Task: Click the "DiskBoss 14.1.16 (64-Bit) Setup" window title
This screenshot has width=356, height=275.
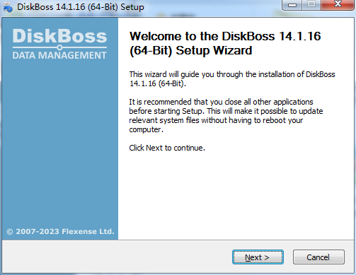Action: coord(81,7)
